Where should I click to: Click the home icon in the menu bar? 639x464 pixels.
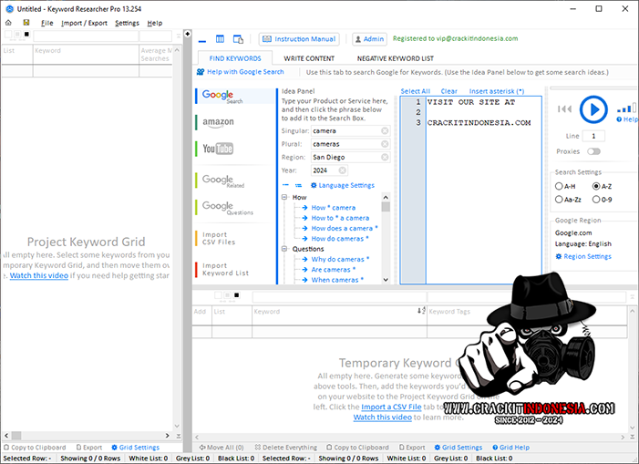coord(8,23)
